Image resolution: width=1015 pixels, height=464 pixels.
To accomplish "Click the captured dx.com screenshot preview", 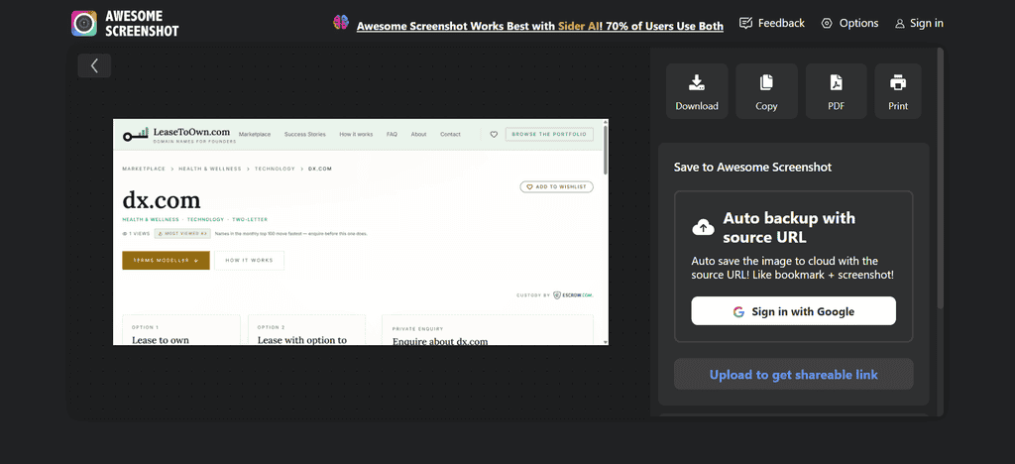I will pyautogui.click(x=361, y=232).
